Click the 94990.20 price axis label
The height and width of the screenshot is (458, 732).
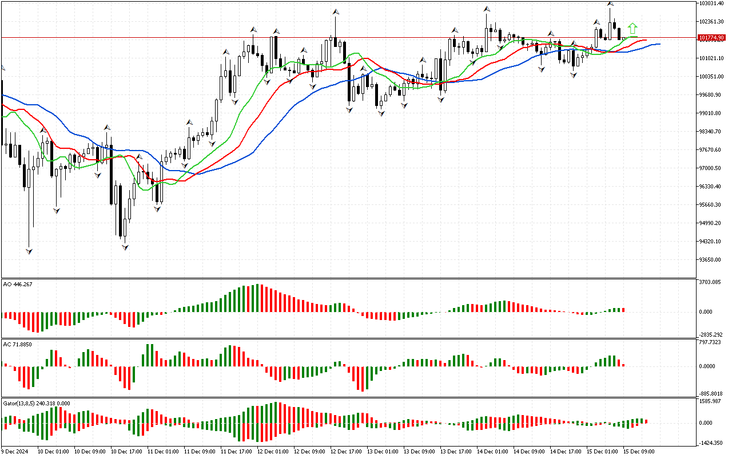coord(711,223)
